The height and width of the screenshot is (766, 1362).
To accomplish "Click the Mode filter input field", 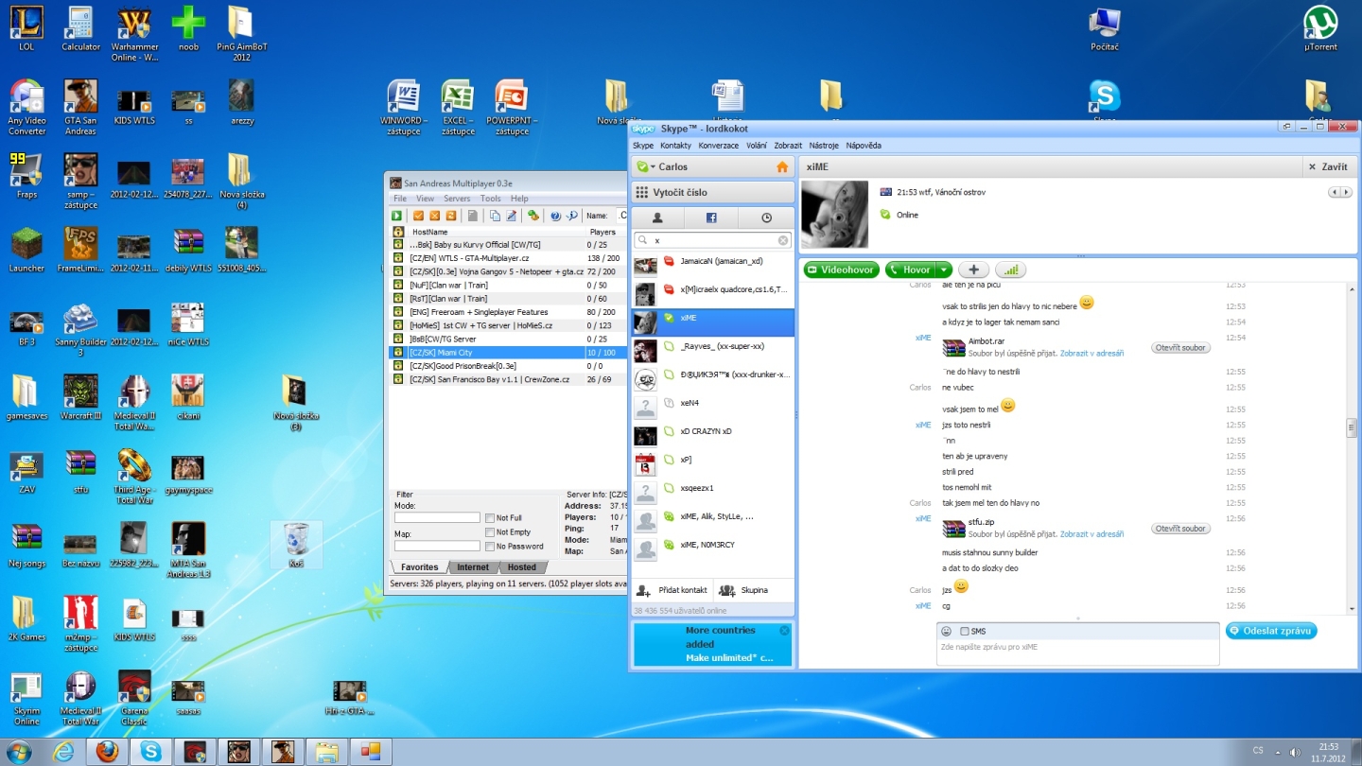I will (x=437, y=518).
